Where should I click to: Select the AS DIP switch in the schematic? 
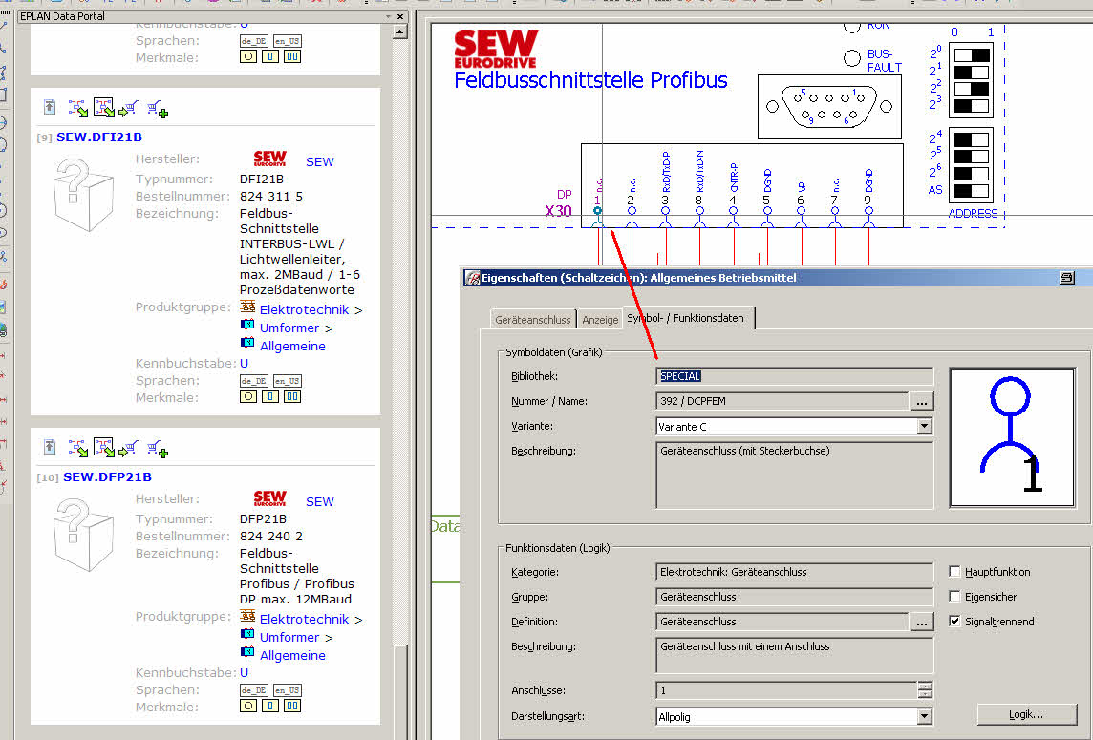[x=972, y=190]
